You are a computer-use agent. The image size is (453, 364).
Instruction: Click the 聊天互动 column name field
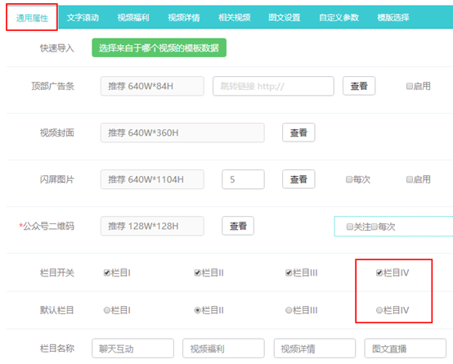[x=133, y=348]
